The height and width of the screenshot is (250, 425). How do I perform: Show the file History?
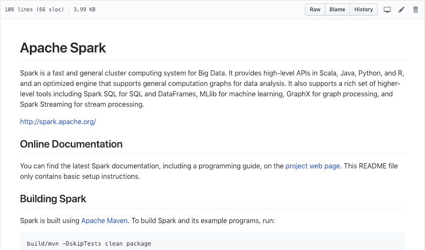pos(363,10)
